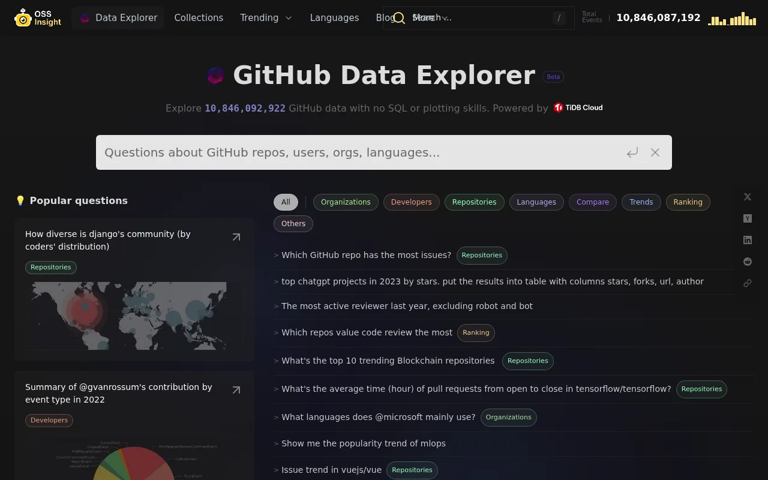
Task: Open Data Explorer from the navbar
Action: pos(118,18)
